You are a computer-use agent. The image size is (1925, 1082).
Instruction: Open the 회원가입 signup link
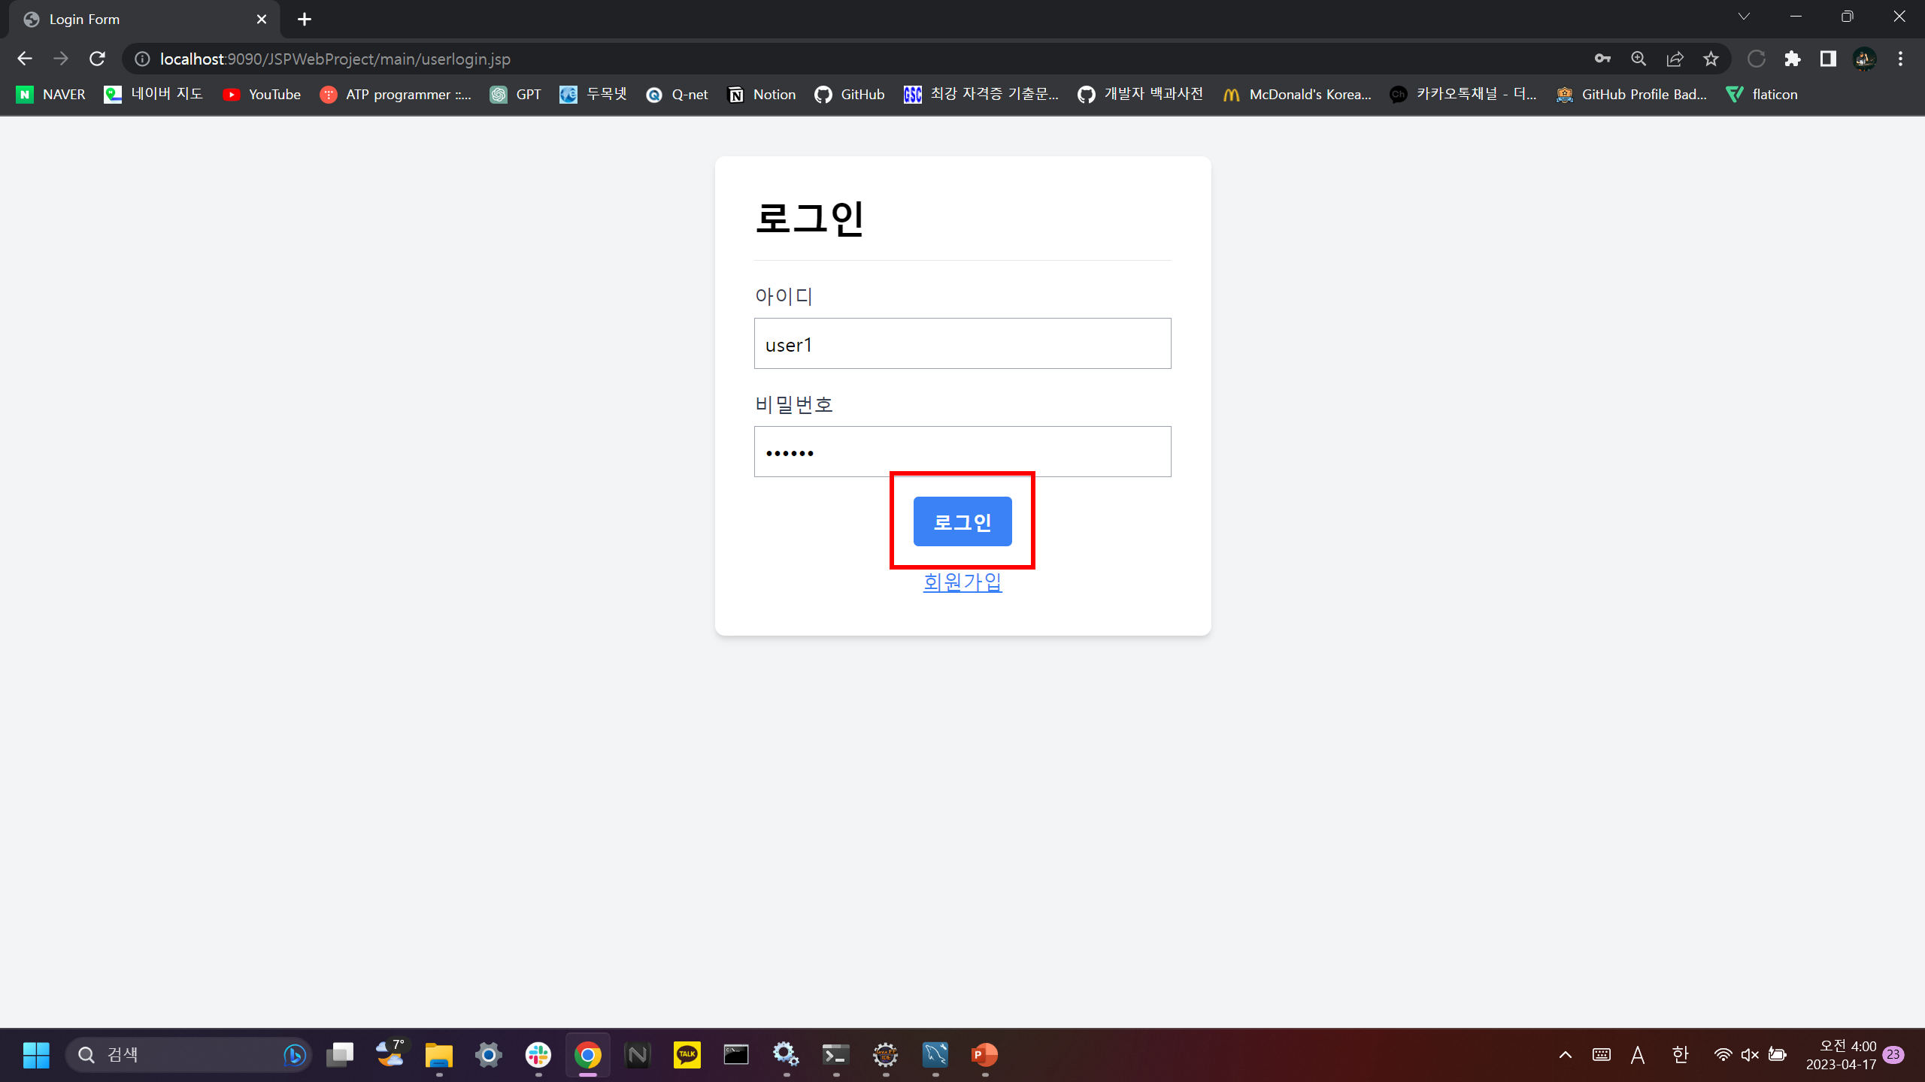tap(962, 582)
